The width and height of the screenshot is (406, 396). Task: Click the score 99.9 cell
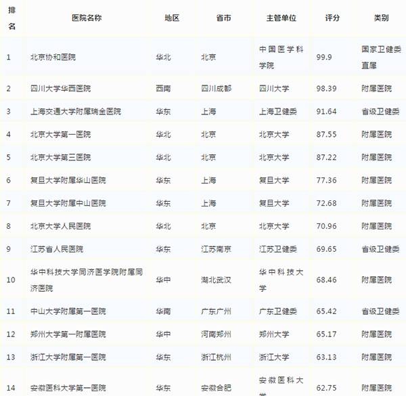[x=324, y=57]
